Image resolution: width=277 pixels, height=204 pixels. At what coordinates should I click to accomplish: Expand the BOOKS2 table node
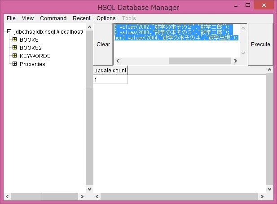(15, 48)
